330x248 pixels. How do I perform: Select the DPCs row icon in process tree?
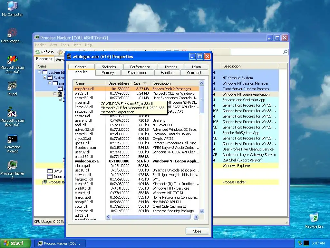(x=50, y=171)
